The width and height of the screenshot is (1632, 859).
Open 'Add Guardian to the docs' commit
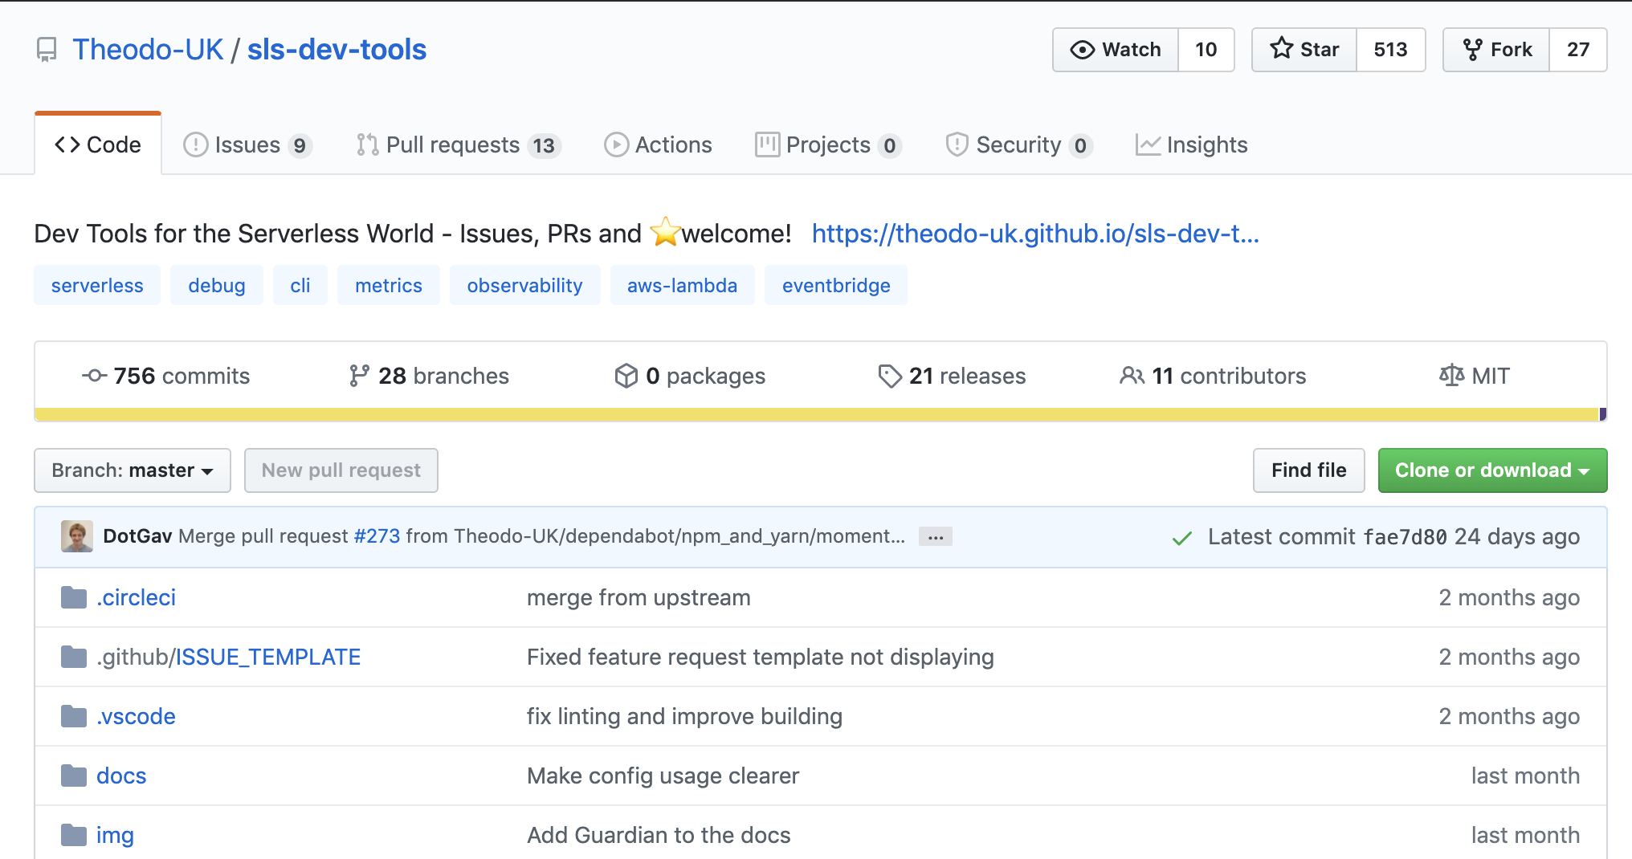(659, 835)
